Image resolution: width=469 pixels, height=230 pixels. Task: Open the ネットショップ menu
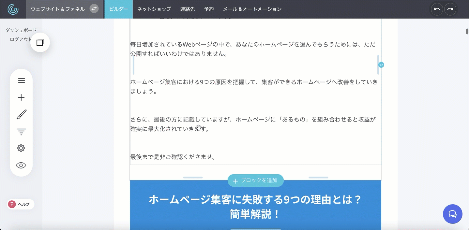154,9
